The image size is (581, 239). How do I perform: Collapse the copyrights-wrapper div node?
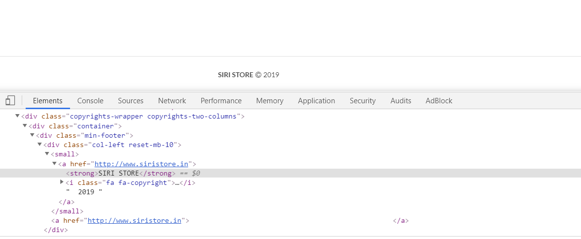point(17,117)
